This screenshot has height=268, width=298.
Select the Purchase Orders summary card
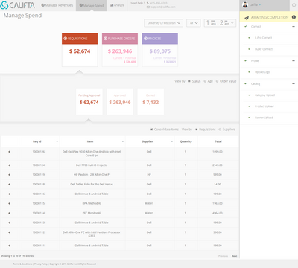click(120, 50)
